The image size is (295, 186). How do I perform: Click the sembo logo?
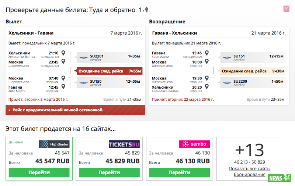tap(194, 144)
